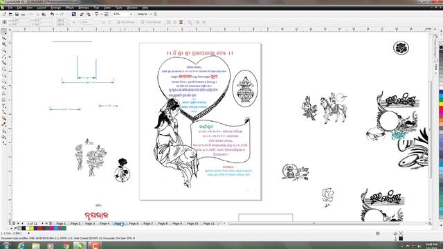Select the Ellipse tool

pyautogui.click(x=4, y=75)
